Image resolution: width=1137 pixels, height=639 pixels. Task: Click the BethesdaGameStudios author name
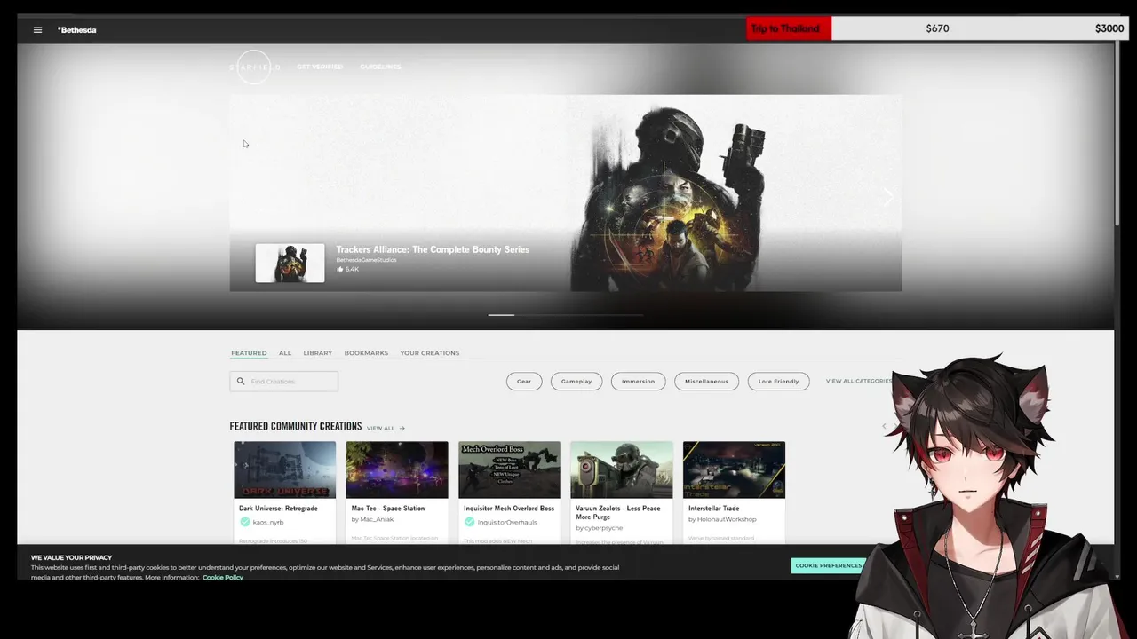click(366, 260)
